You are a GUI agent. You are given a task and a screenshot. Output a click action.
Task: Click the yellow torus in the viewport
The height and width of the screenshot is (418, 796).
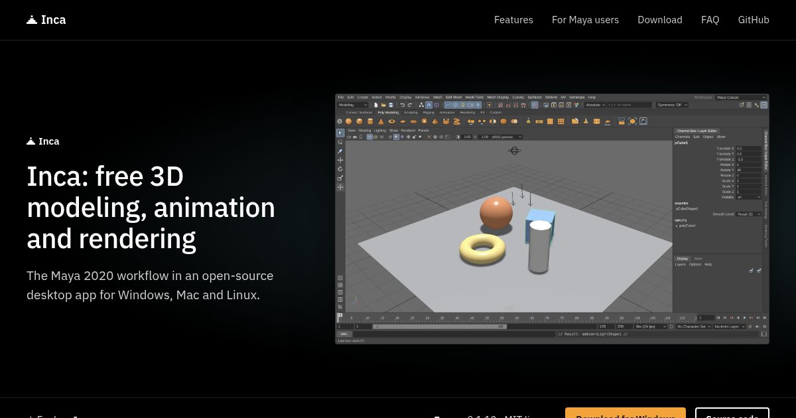pyautogui.click(x=482, y=249)
